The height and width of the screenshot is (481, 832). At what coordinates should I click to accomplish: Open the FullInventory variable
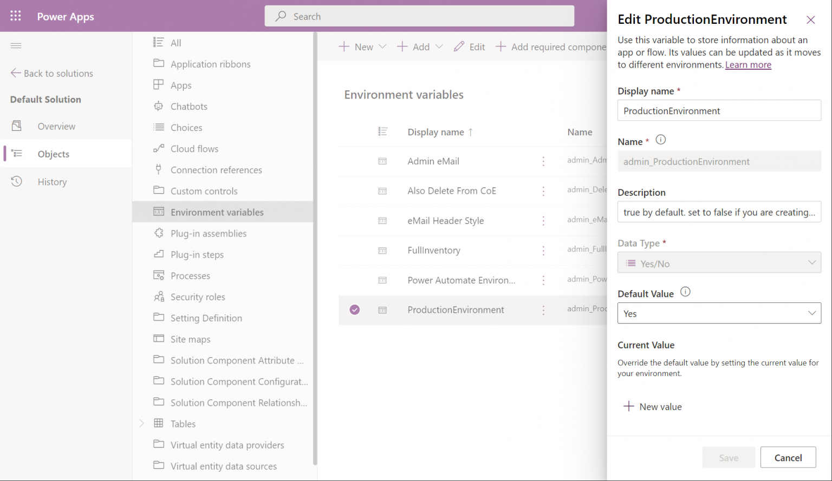pos(434,250)
